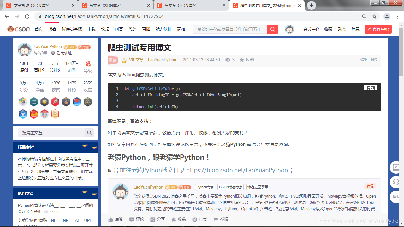Click author LaoYuanPython in article info bar
Image resolution: width=404 pixels, height=227 pixels.
click(162, 60)
